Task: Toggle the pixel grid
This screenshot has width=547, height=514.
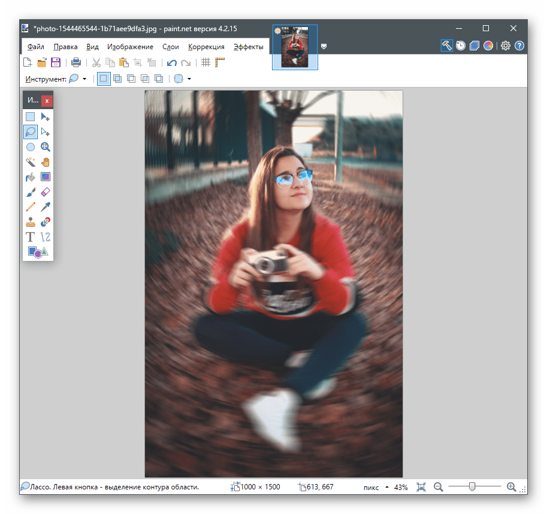Action: point(206,62)
